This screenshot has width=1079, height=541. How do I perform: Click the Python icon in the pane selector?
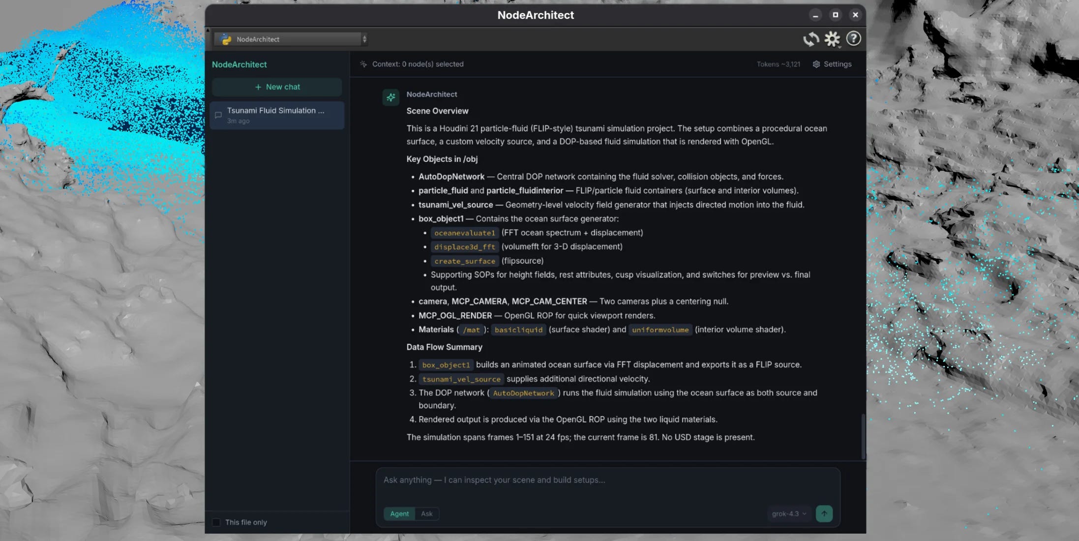point(226,39)
